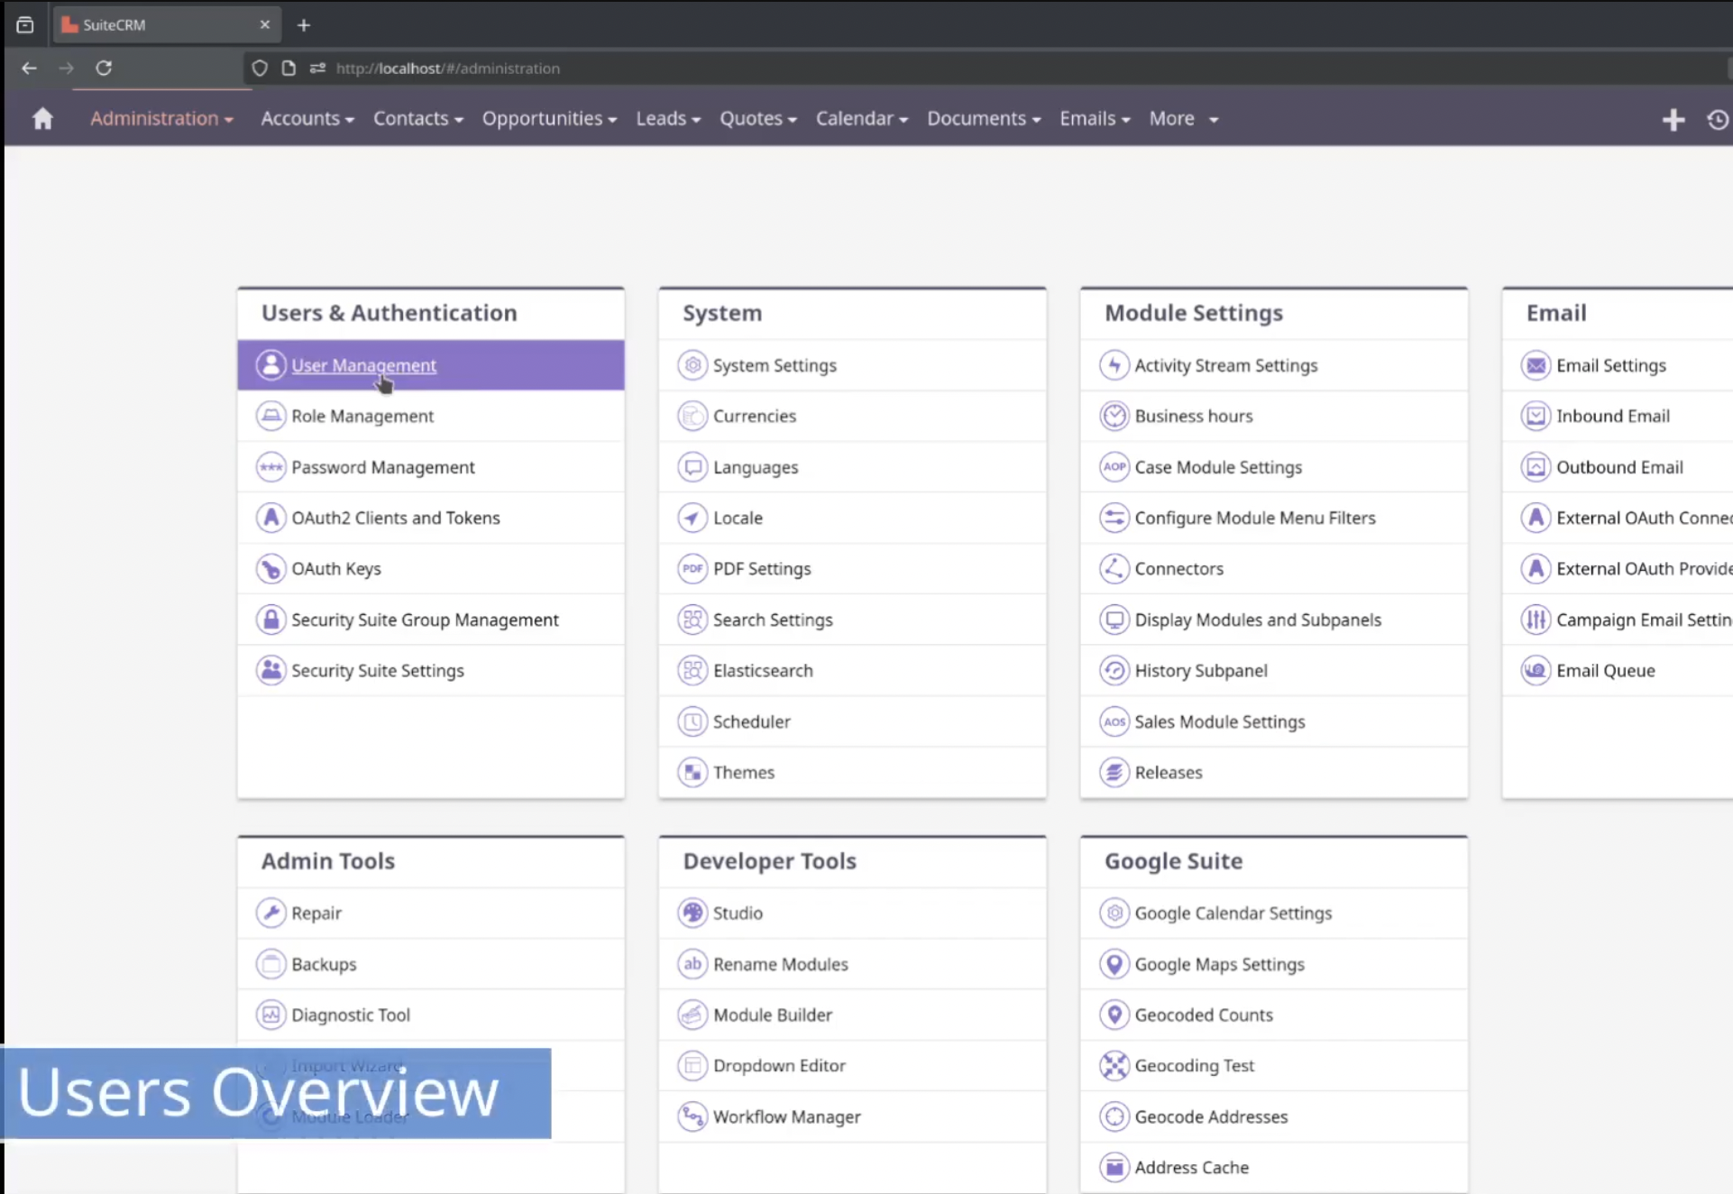Open the Diagnostic Tool link
The image size is (1733, 1194).
(x=351, y=1014)
